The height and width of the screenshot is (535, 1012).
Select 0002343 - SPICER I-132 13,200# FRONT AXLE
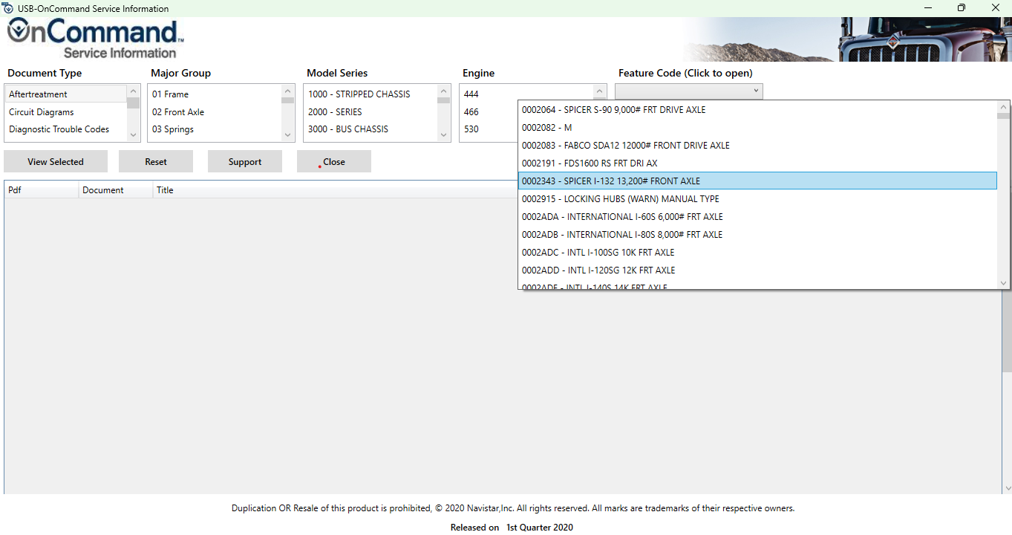coord(757,181)
